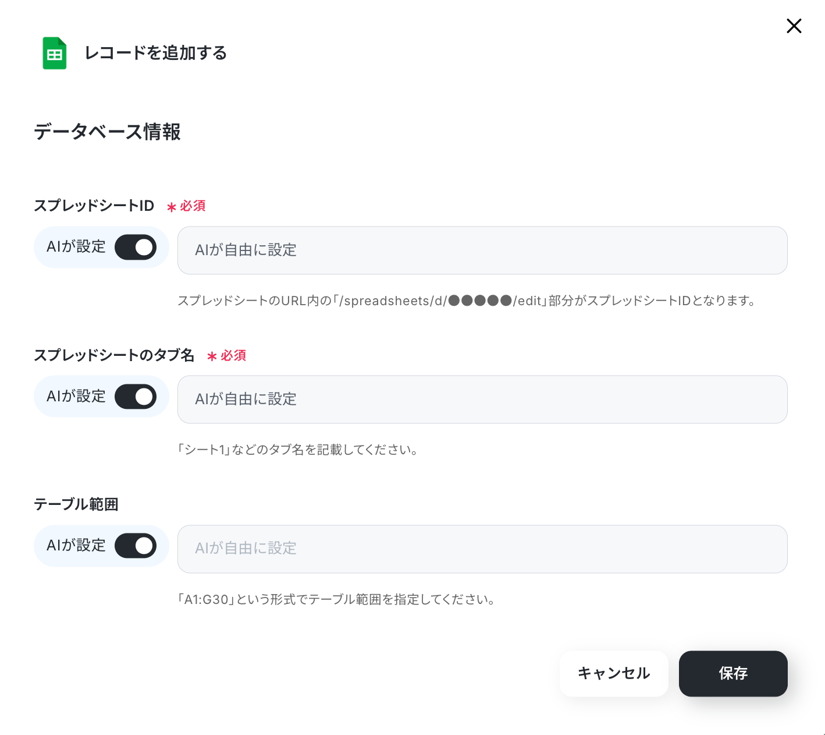
Task: Save settings with the 保存 button
Action: pyautogui.click(x=733, y=673)
